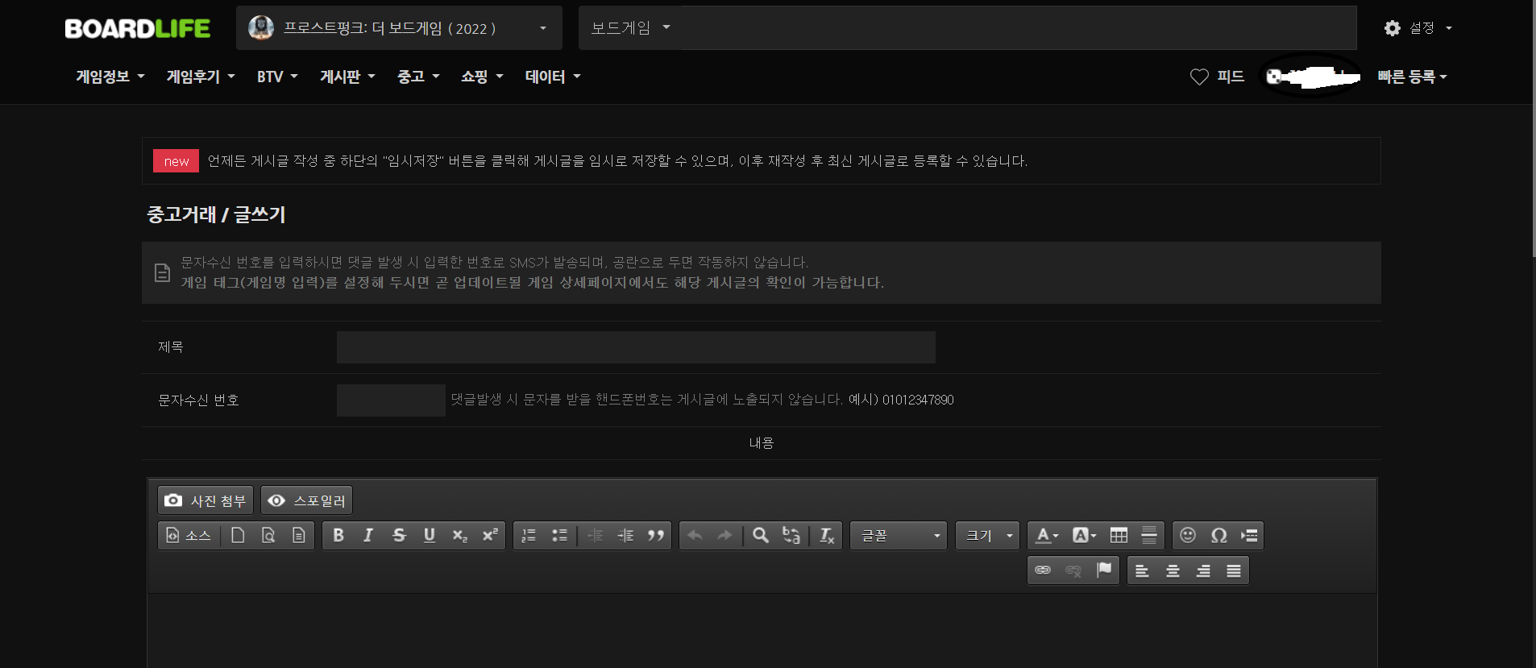Open the Templates document icon

[299, 535]
